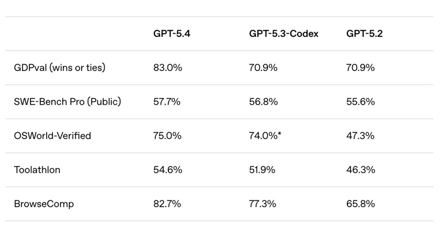Click the 83.0% GDPval score cell
Viewport: 441px width, 239px height.
(x=167, y=68)
